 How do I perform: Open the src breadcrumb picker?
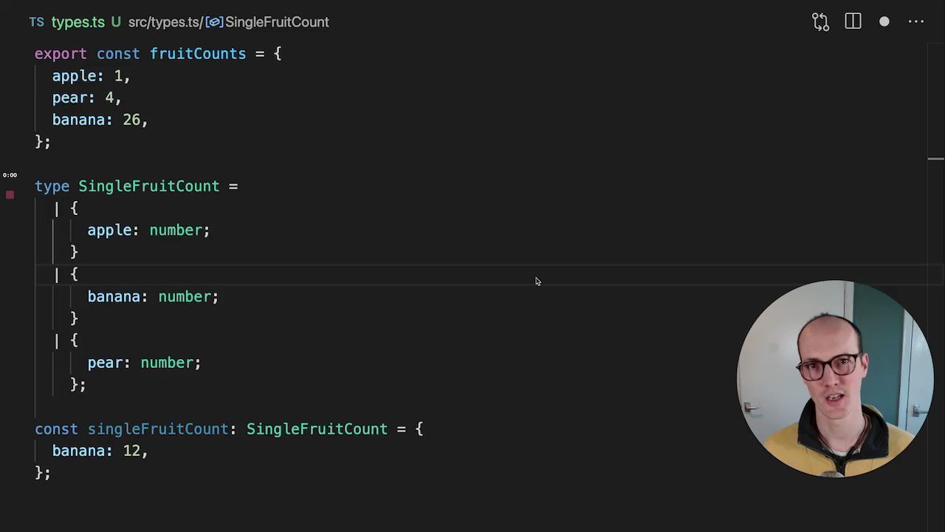pos(137,22)
